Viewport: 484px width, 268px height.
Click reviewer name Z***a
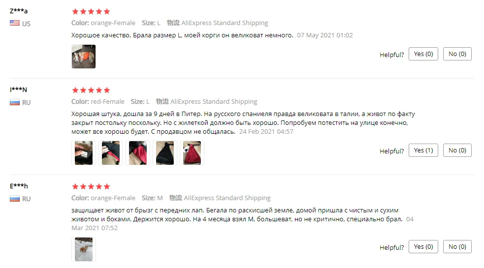point(19,11)
